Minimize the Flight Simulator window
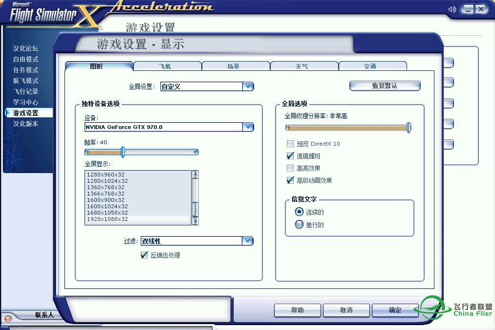Image resolution: width=495 pixels, height=330 pixels. point(468,9)
